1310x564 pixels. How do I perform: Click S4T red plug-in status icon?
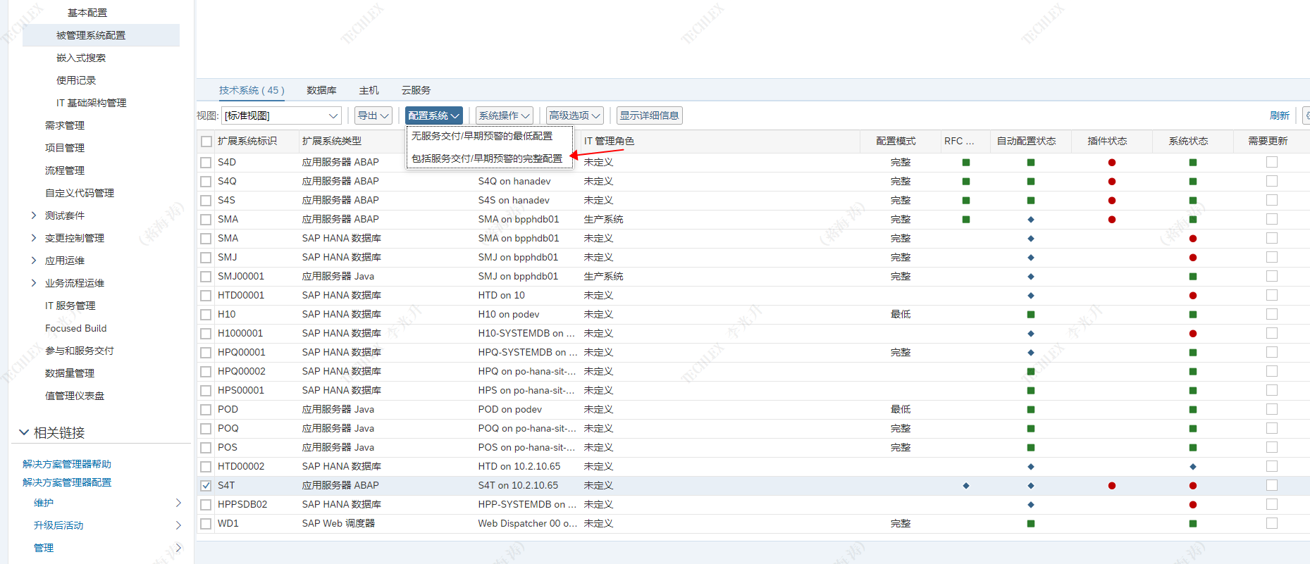coord(1112,486)
